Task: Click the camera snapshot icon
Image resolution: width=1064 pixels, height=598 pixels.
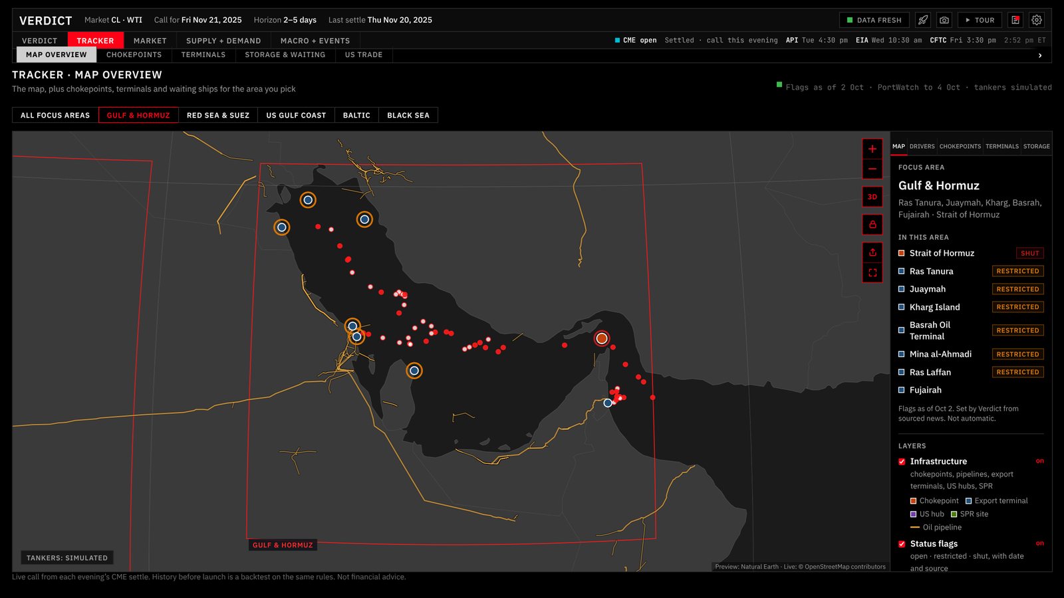Action: (x=944, y=20)
